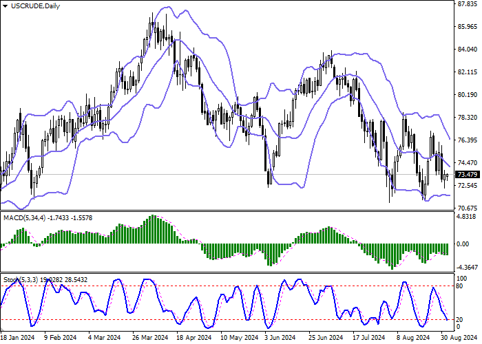
Task: Click the 30 Aug 2024 date label
Action: point(459,338)
